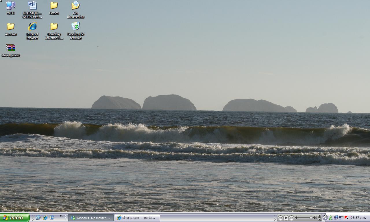The image size is (370, 222).
Task: Expand hidden Quick Launch items chevron
Action: click(x=61, y=216)
